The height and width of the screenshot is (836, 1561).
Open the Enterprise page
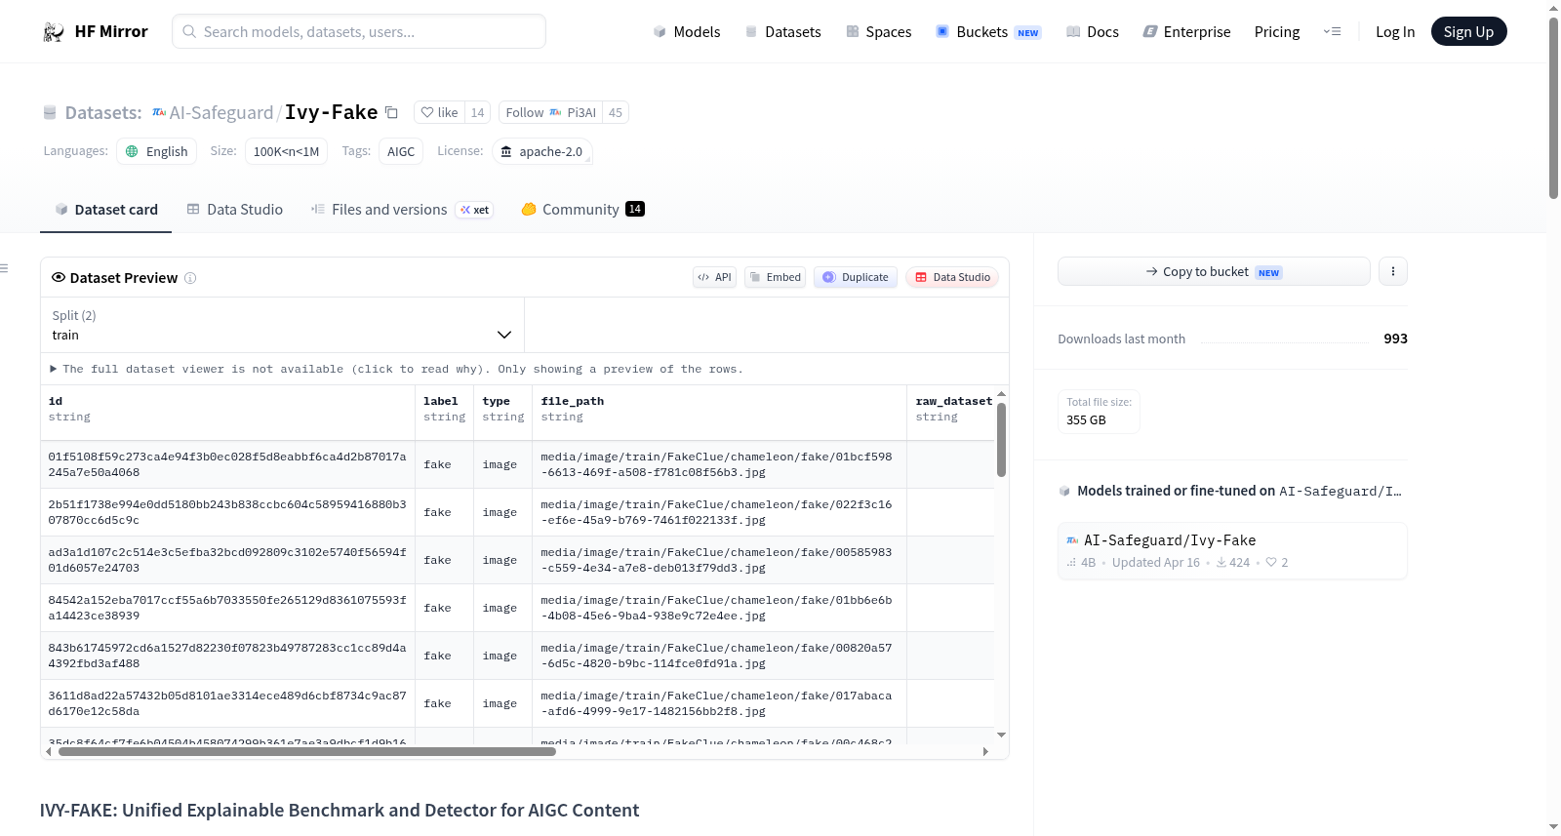[x=1186, y=31]
